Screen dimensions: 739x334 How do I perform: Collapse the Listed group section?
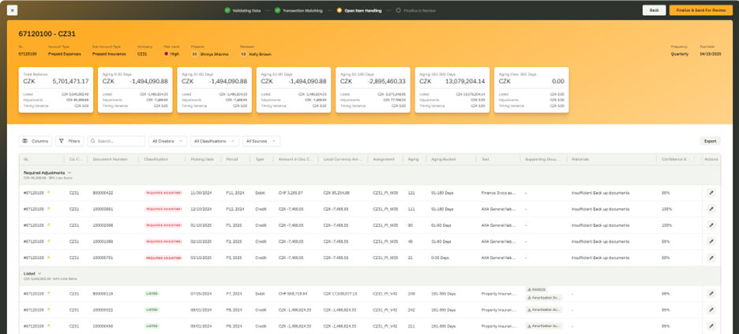point(39,272)
